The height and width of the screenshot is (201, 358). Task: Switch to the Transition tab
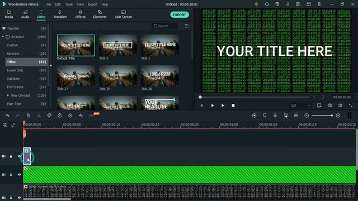click(60, 15)
